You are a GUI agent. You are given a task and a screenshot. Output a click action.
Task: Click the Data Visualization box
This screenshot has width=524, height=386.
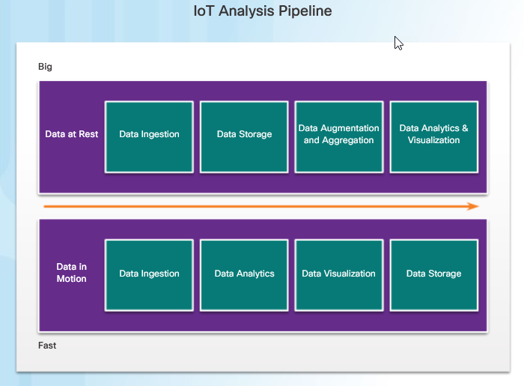[339, 275]
